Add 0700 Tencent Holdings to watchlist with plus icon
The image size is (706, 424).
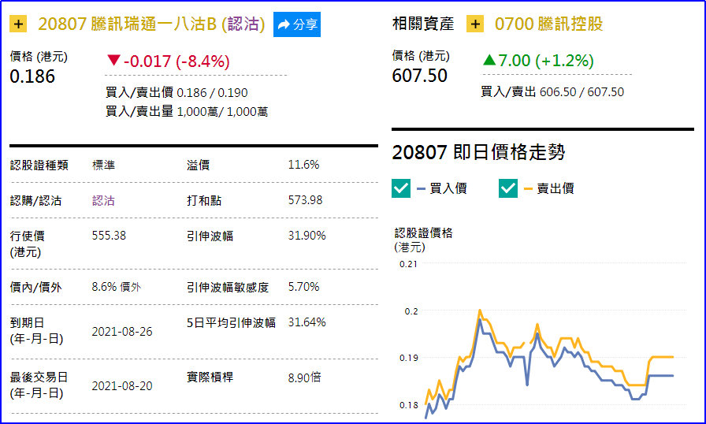(475, 24)
